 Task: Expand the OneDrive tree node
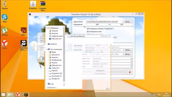tap(47, 44)
